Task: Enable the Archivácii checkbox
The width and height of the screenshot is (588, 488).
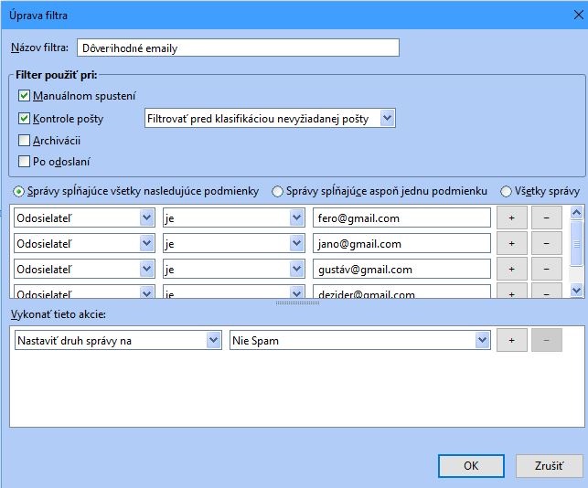Action: click(x=25, y=140)
